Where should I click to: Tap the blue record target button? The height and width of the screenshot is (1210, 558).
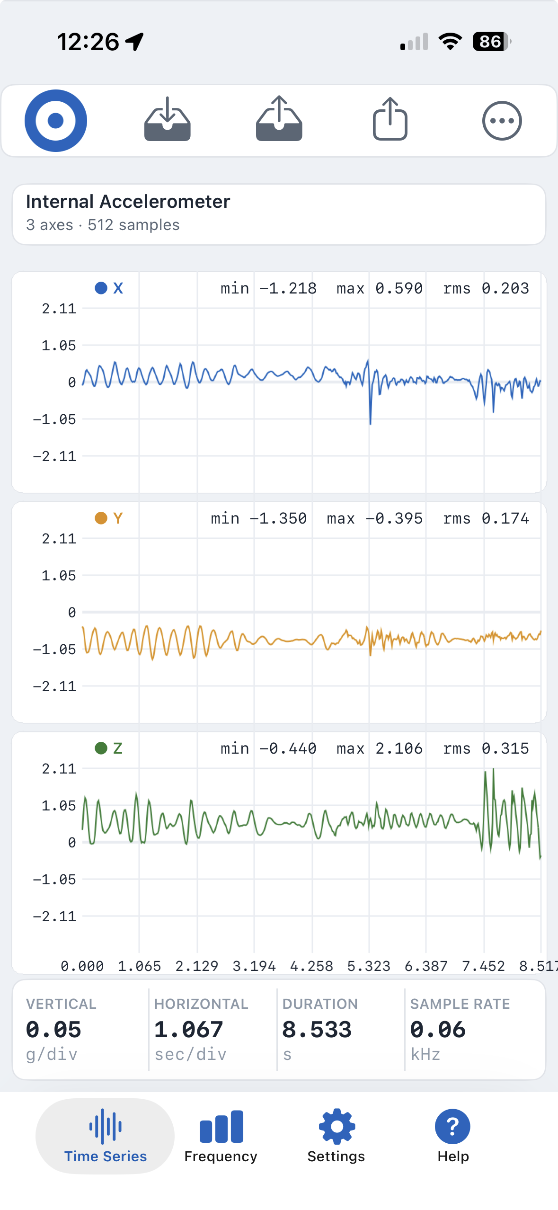56,121
